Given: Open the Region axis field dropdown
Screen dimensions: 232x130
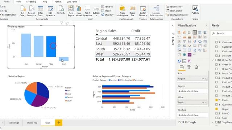Looking at the screenshot, I should click(x=203, y=79).
